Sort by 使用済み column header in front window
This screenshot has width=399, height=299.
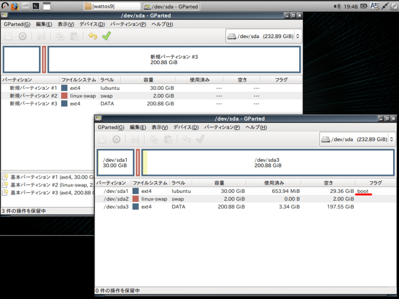pos(273,183)
